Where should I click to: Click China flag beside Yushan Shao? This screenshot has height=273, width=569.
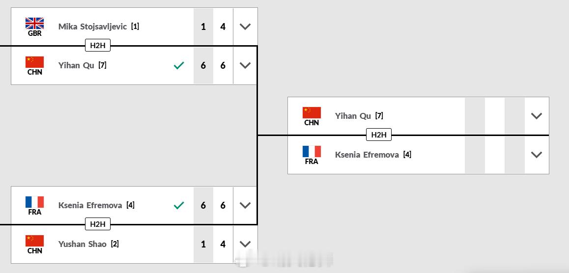tap(34, 241)
